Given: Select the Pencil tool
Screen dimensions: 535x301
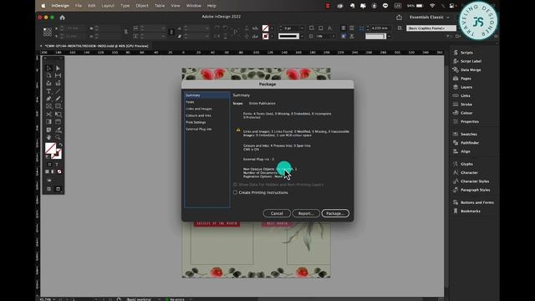Looking at the screenshot, I should tap(58, 99).
